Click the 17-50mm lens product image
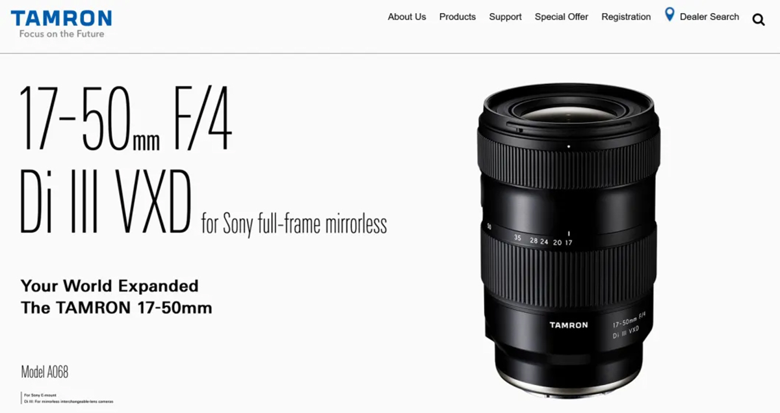This screenshot has height=413, width=780. (x=567, y=239)
